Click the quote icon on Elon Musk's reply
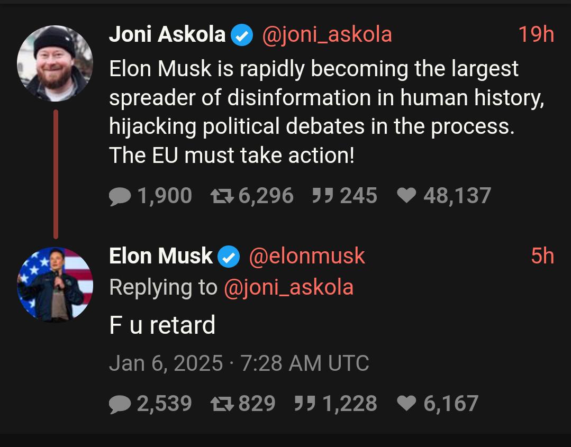Screen dimensions: 571x447 click(x=304, y=403)
